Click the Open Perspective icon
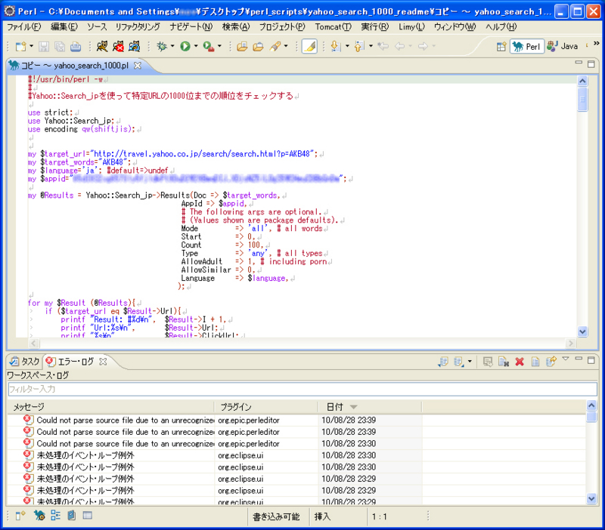The width and height of the screenshot is (605, 530). click(x=501, y=47)
